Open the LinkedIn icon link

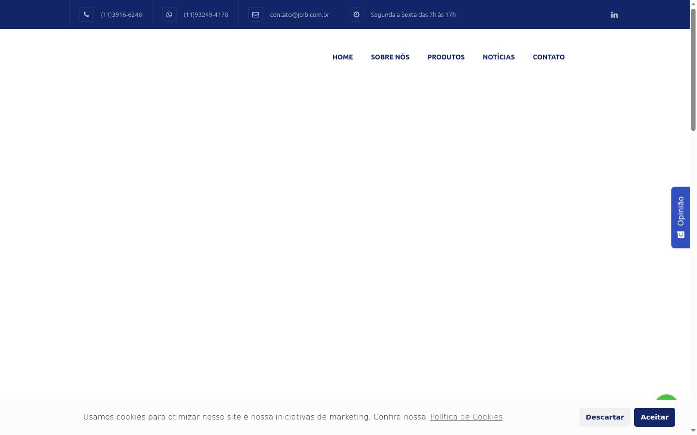pyautogui.click(x=614, y=15)
